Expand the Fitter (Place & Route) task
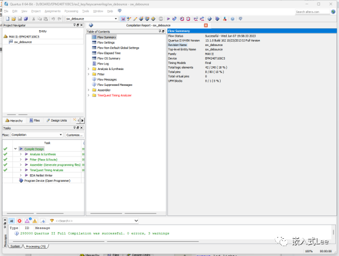This screenshot has width=339, height=256. 21,160
